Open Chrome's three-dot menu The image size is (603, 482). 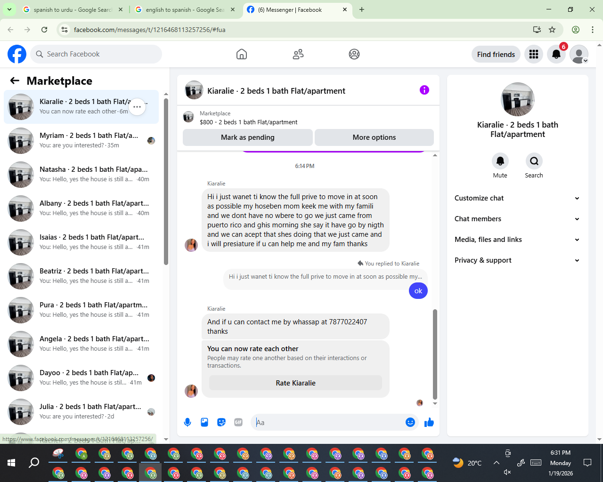tap(593, 30)
